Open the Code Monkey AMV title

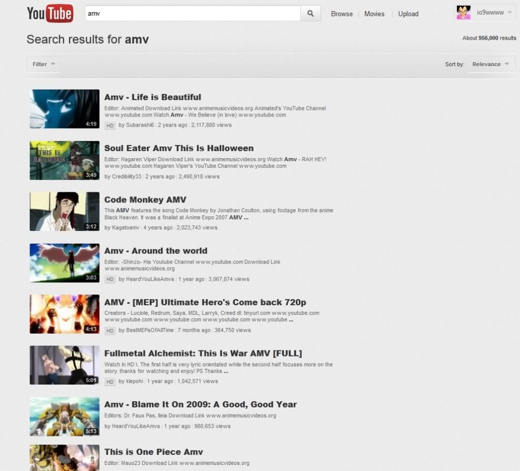pyautogui.click(x=145, y=199)
